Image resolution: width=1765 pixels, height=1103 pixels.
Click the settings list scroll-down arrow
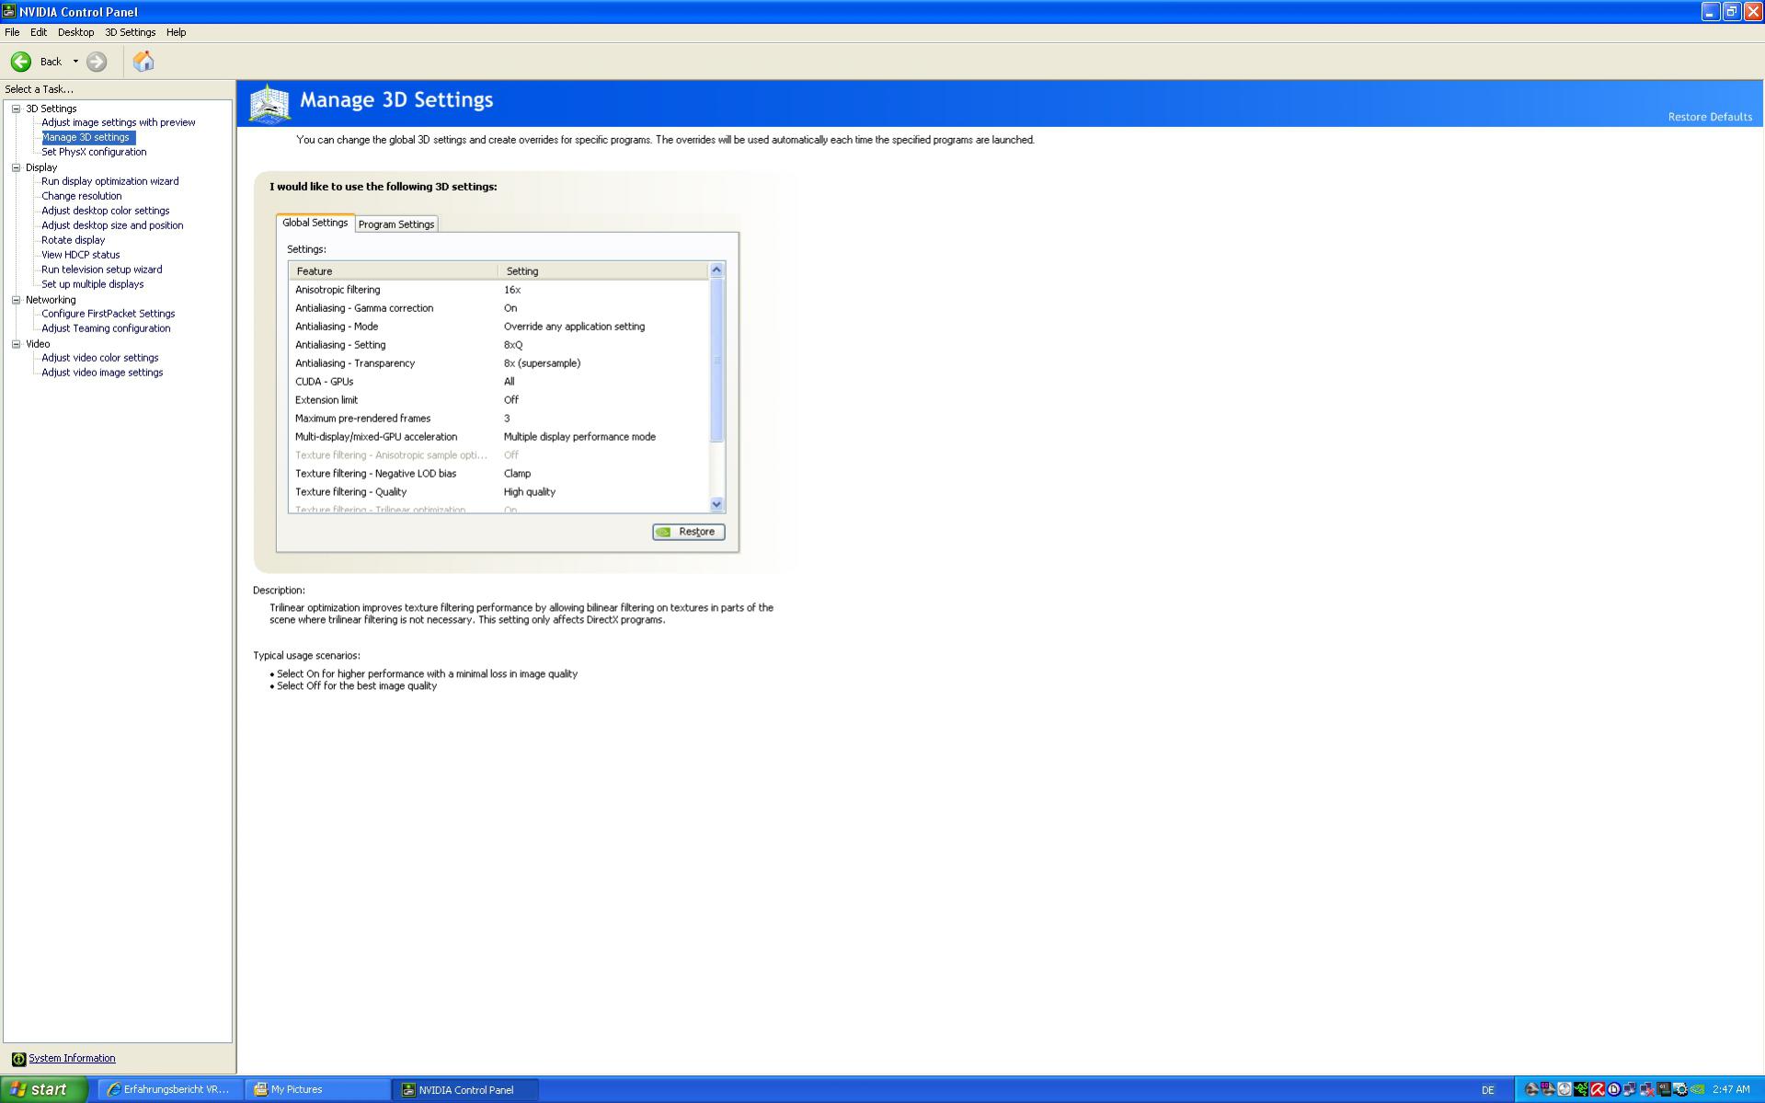[x=716, y=504]
